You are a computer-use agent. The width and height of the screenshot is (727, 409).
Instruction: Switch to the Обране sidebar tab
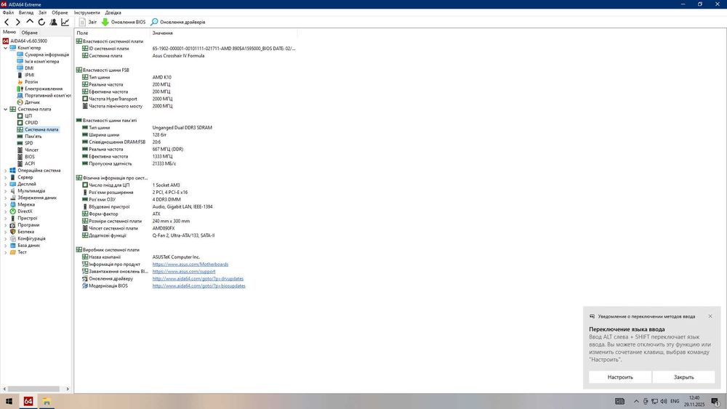point(29,33)
